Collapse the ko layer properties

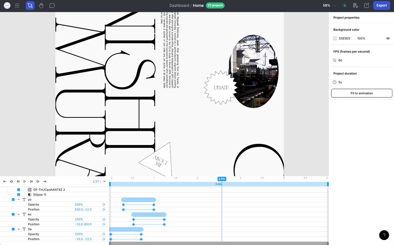pyautogui.click(x=18, y=214)
